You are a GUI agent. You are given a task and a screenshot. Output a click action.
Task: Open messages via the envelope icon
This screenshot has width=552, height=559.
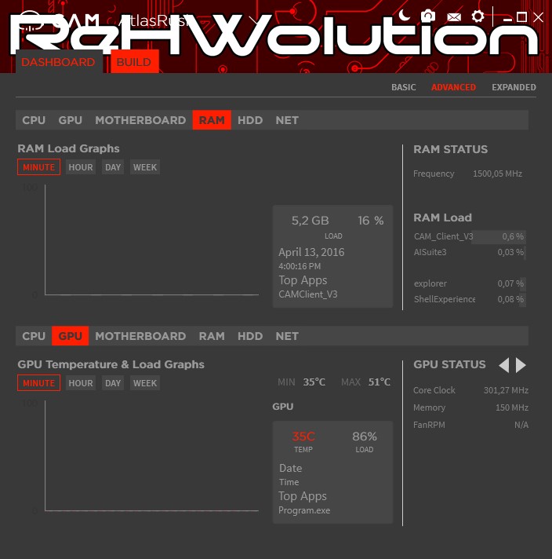coord(453,16)
